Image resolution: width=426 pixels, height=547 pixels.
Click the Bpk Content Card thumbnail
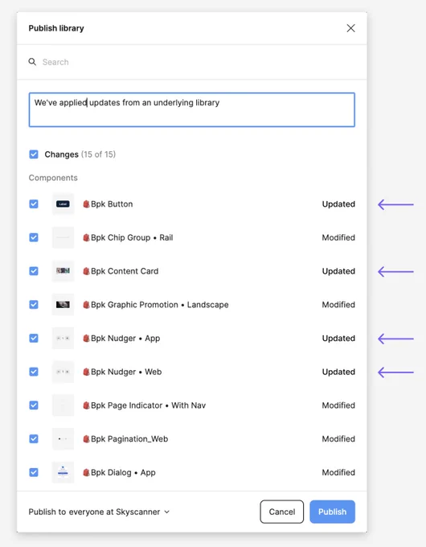[x=63, y=271]
